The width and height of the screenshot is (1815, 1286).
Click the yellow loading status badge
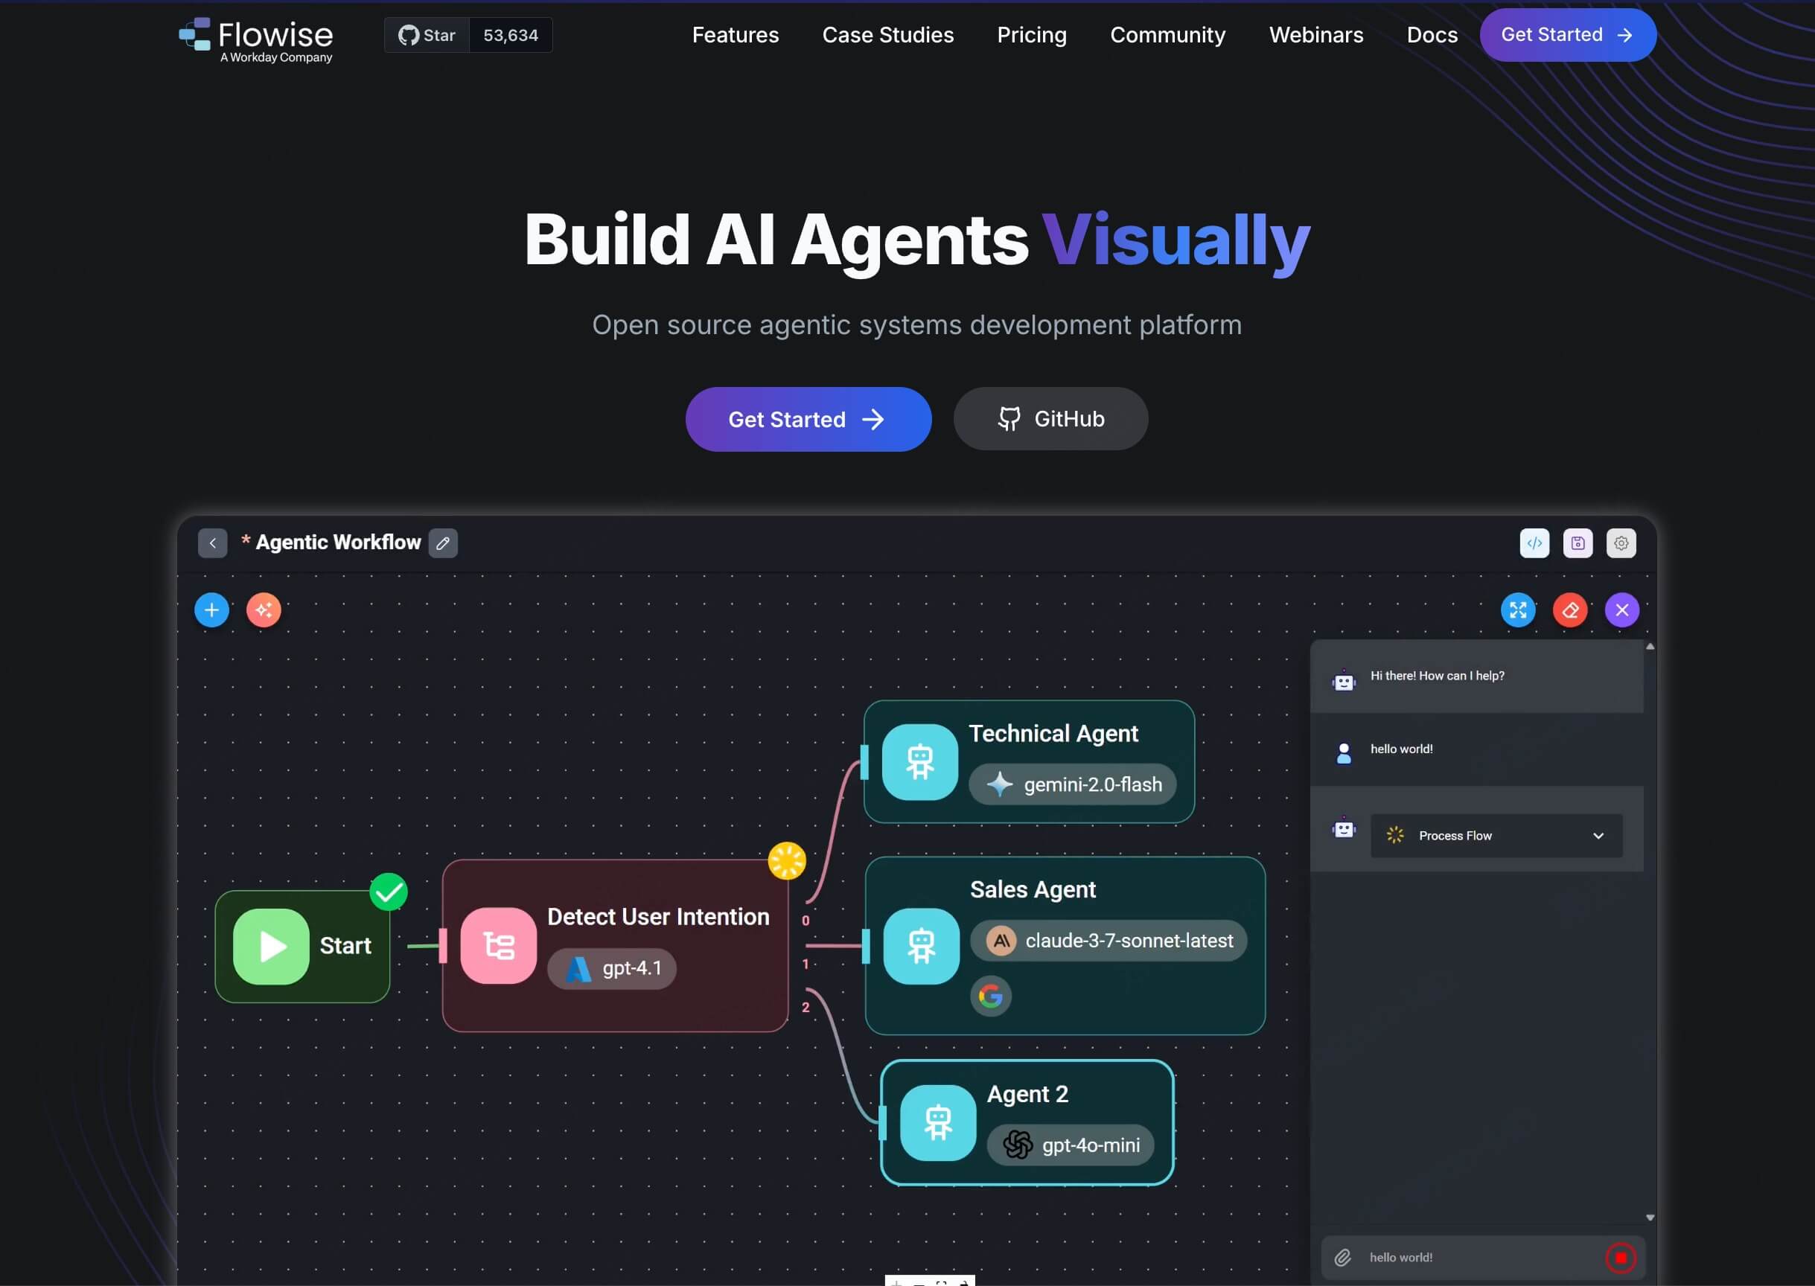point(787,861)
